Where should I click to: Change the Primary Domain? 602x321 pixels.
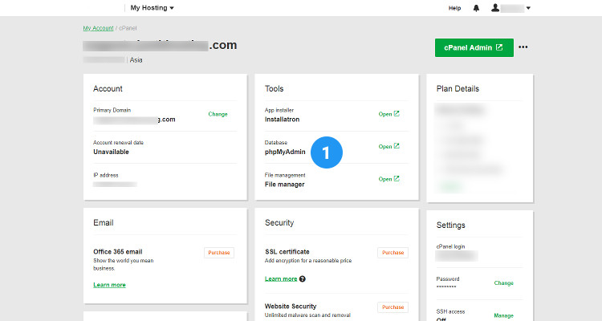[x=218, y=114]
